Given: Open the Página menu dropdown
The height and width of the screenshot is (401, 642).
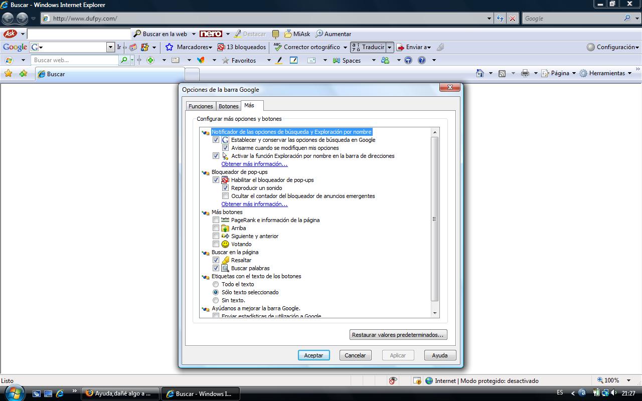Looking at the screenshot, I should click(560, 73).
